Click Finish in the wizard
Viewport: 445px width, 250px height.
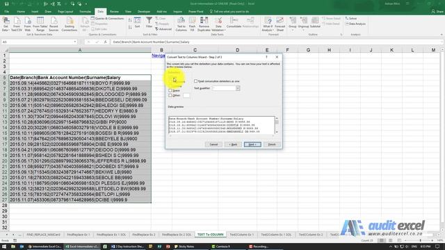coord(272,144)
